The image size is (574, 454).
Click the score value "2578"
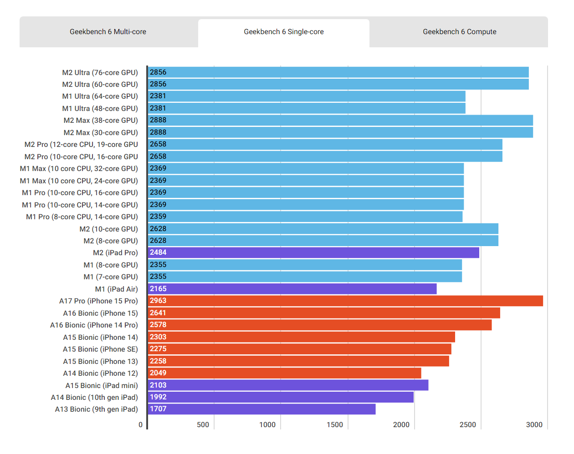click(158, 325)
